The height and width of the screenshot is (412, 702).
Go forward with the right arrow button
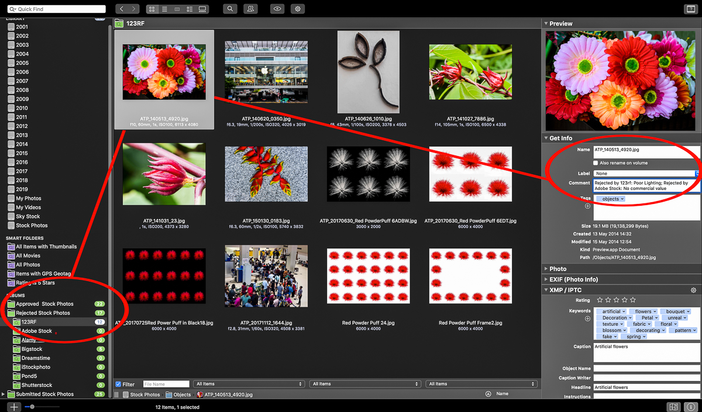pos(135,9)
